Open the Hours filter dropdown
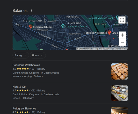This screenshot has width=138, height=114. [38, 55]
